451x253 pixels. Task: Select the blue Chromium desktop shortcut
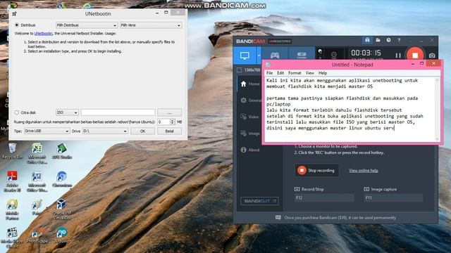point(62,179)
